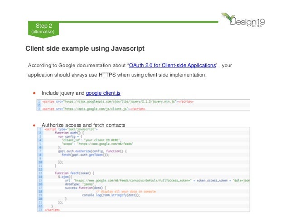Click the apis.google.com client.js script line
This screenshot has height=217, width=289.
pos(94,109)
